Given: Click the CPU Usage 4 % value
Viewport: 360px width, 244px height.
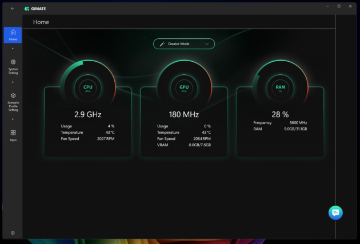Looking at the screenshot, I should click(111, 126).
